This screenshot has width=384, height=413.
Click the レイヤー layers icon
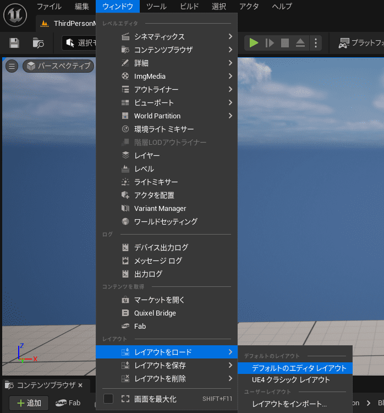pyautogui.click(x=125, y=155)
